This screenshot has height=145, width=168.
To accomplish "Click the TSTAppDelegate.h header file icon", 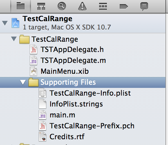I will pyautogui.click(x=33, y=49).
